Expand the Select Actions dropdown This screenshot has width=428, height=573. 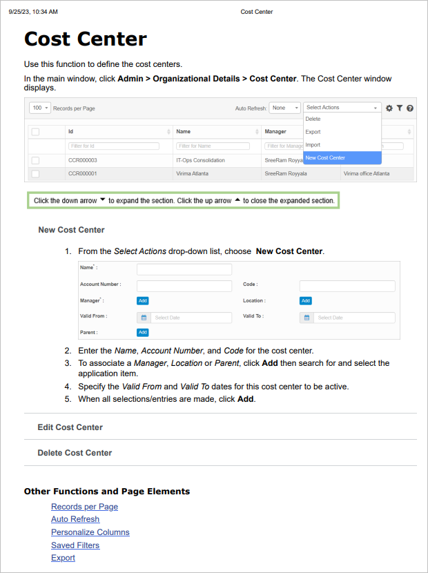342,108
